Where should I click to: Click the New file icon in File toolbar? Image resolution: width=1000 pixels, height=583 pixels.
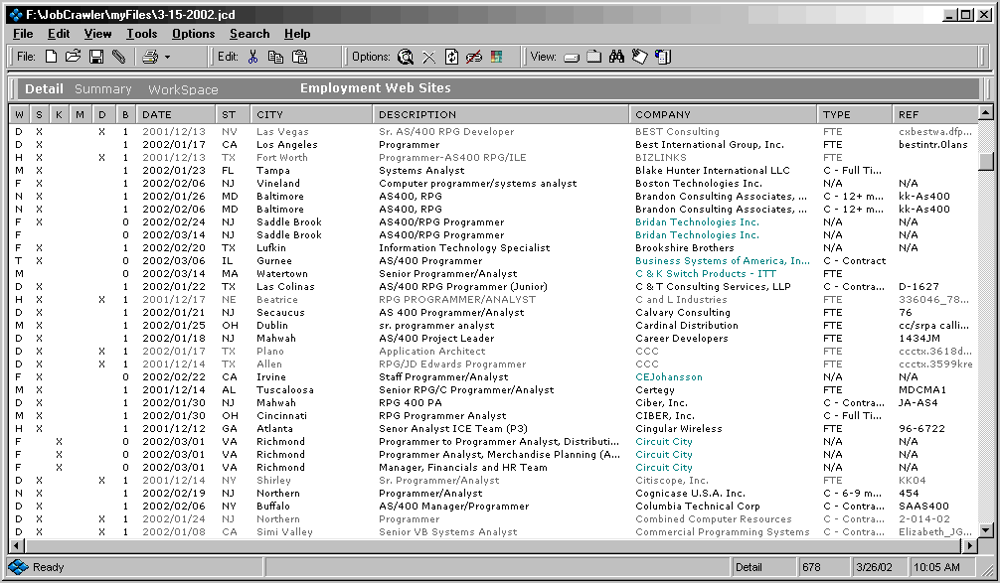51,57
